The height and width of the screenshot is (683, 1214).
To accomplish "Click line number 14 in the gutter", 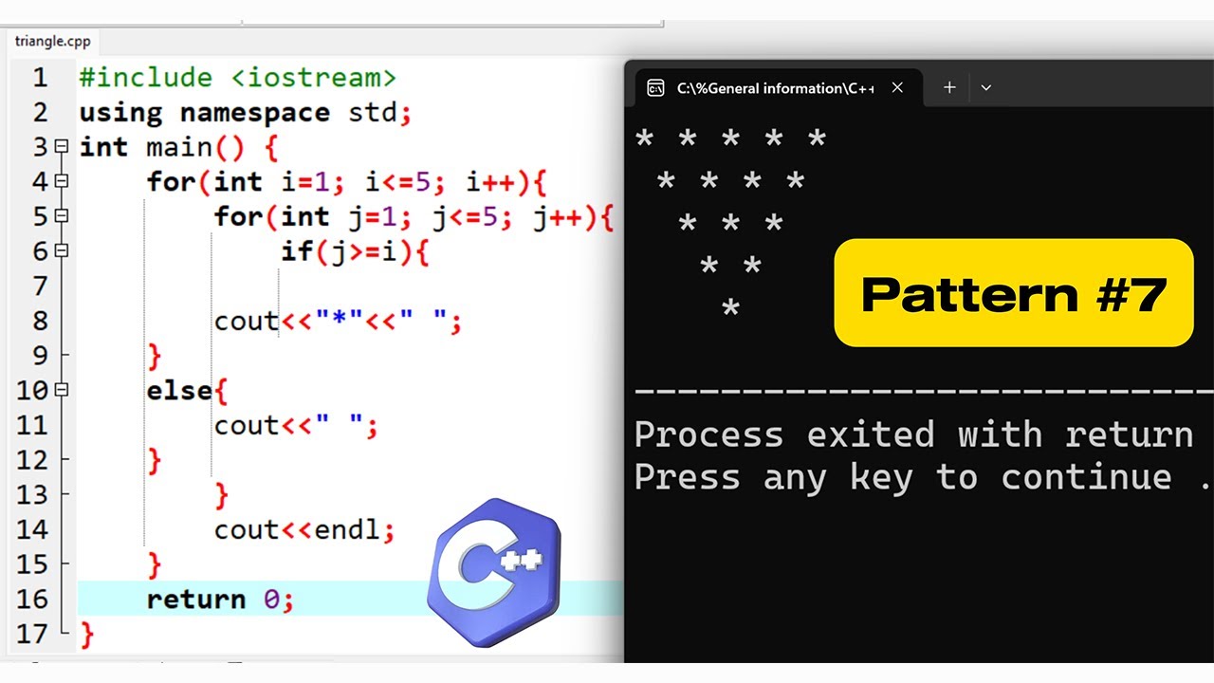I will point(32,529).
